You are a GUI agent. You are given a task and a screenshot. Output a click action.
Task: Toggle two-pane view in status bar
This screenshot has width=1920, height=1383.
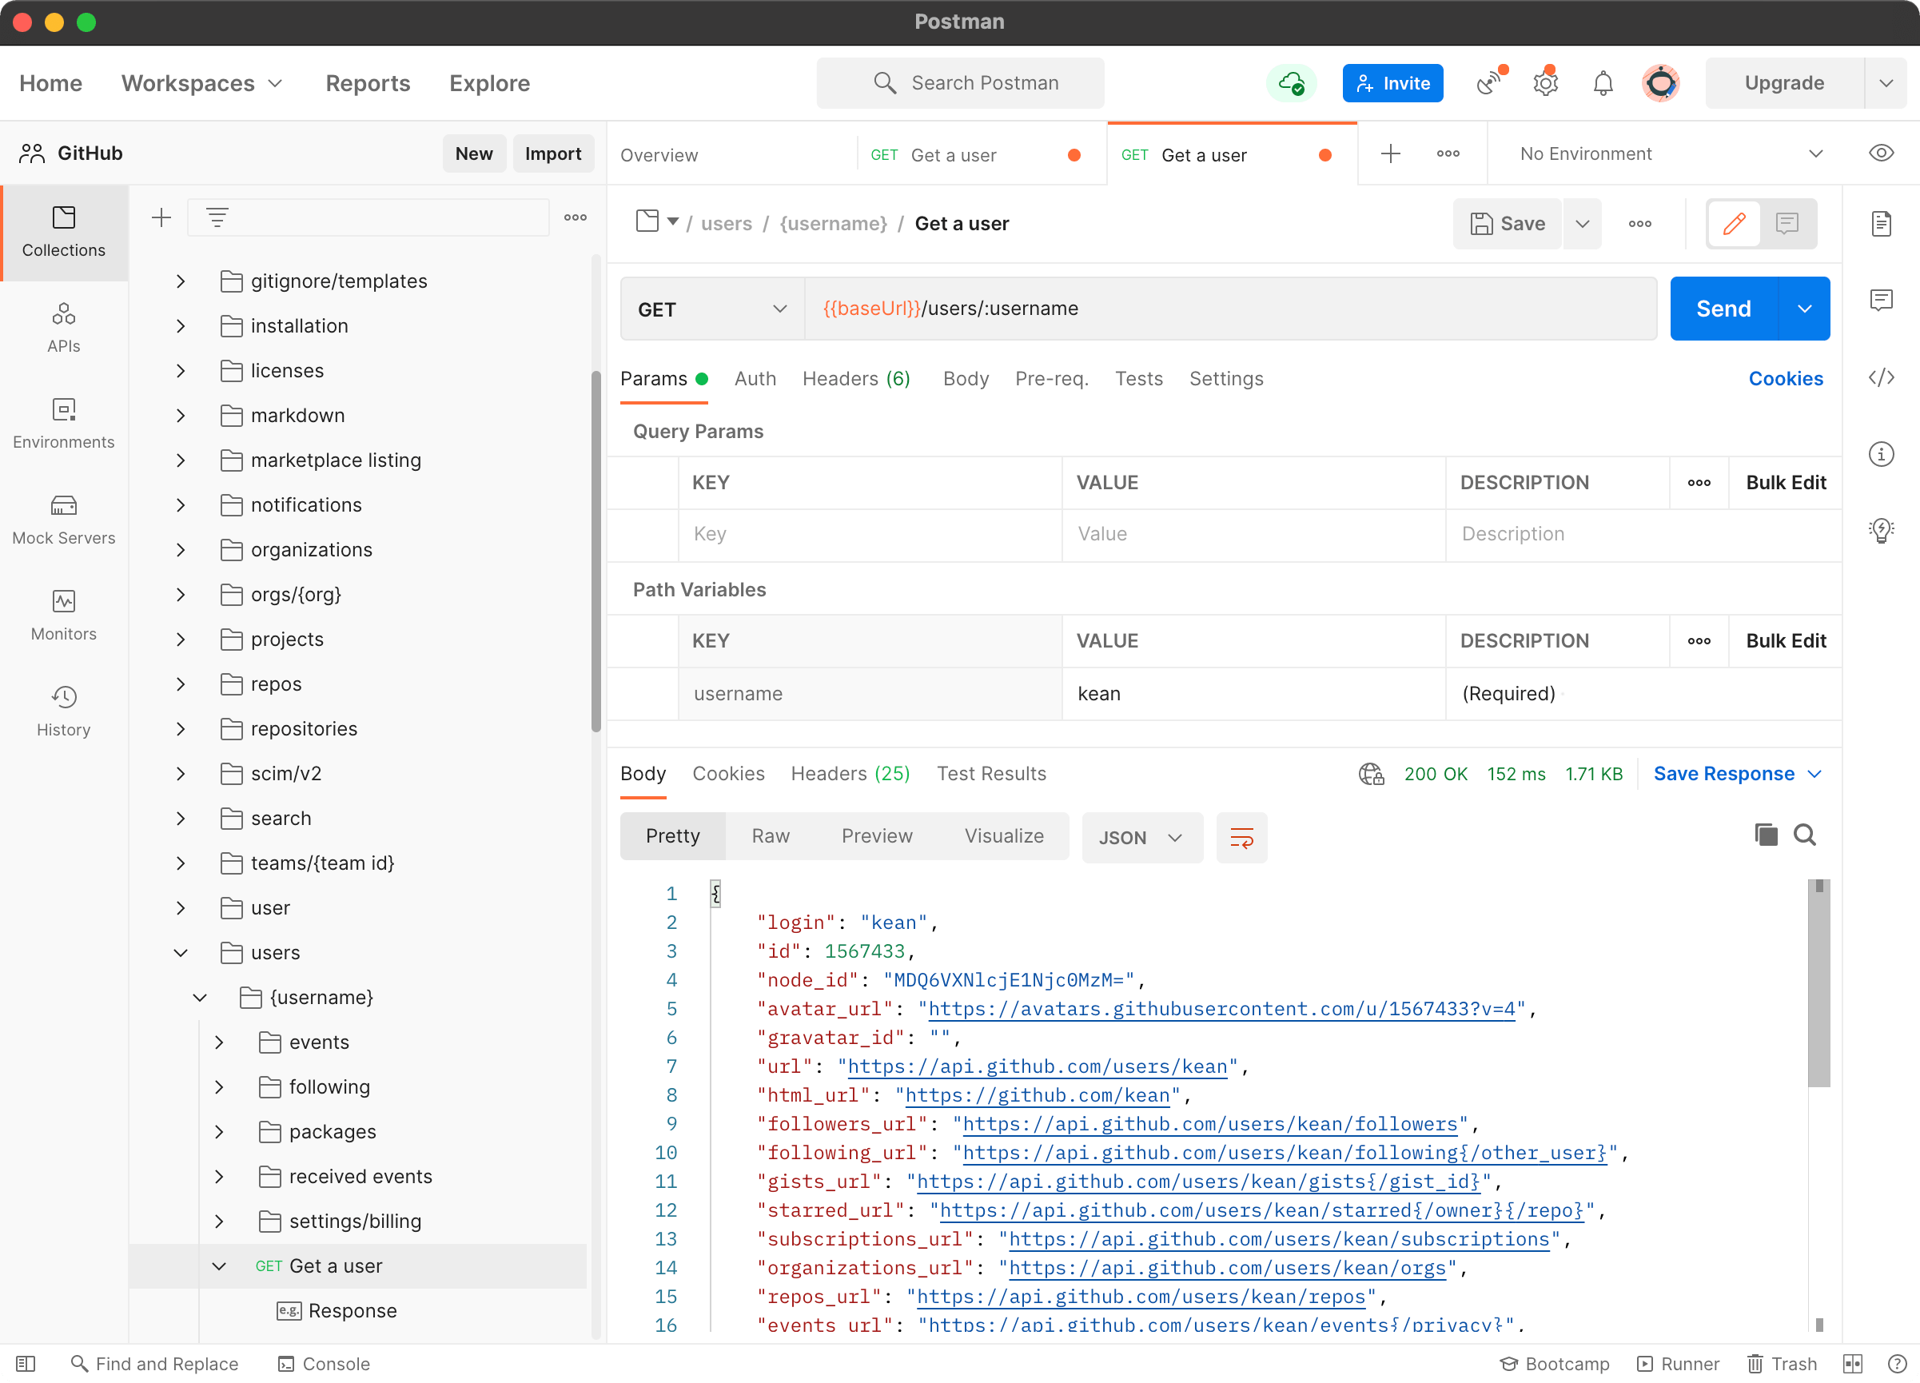pyautogui.click(x=1851, y=1364)
